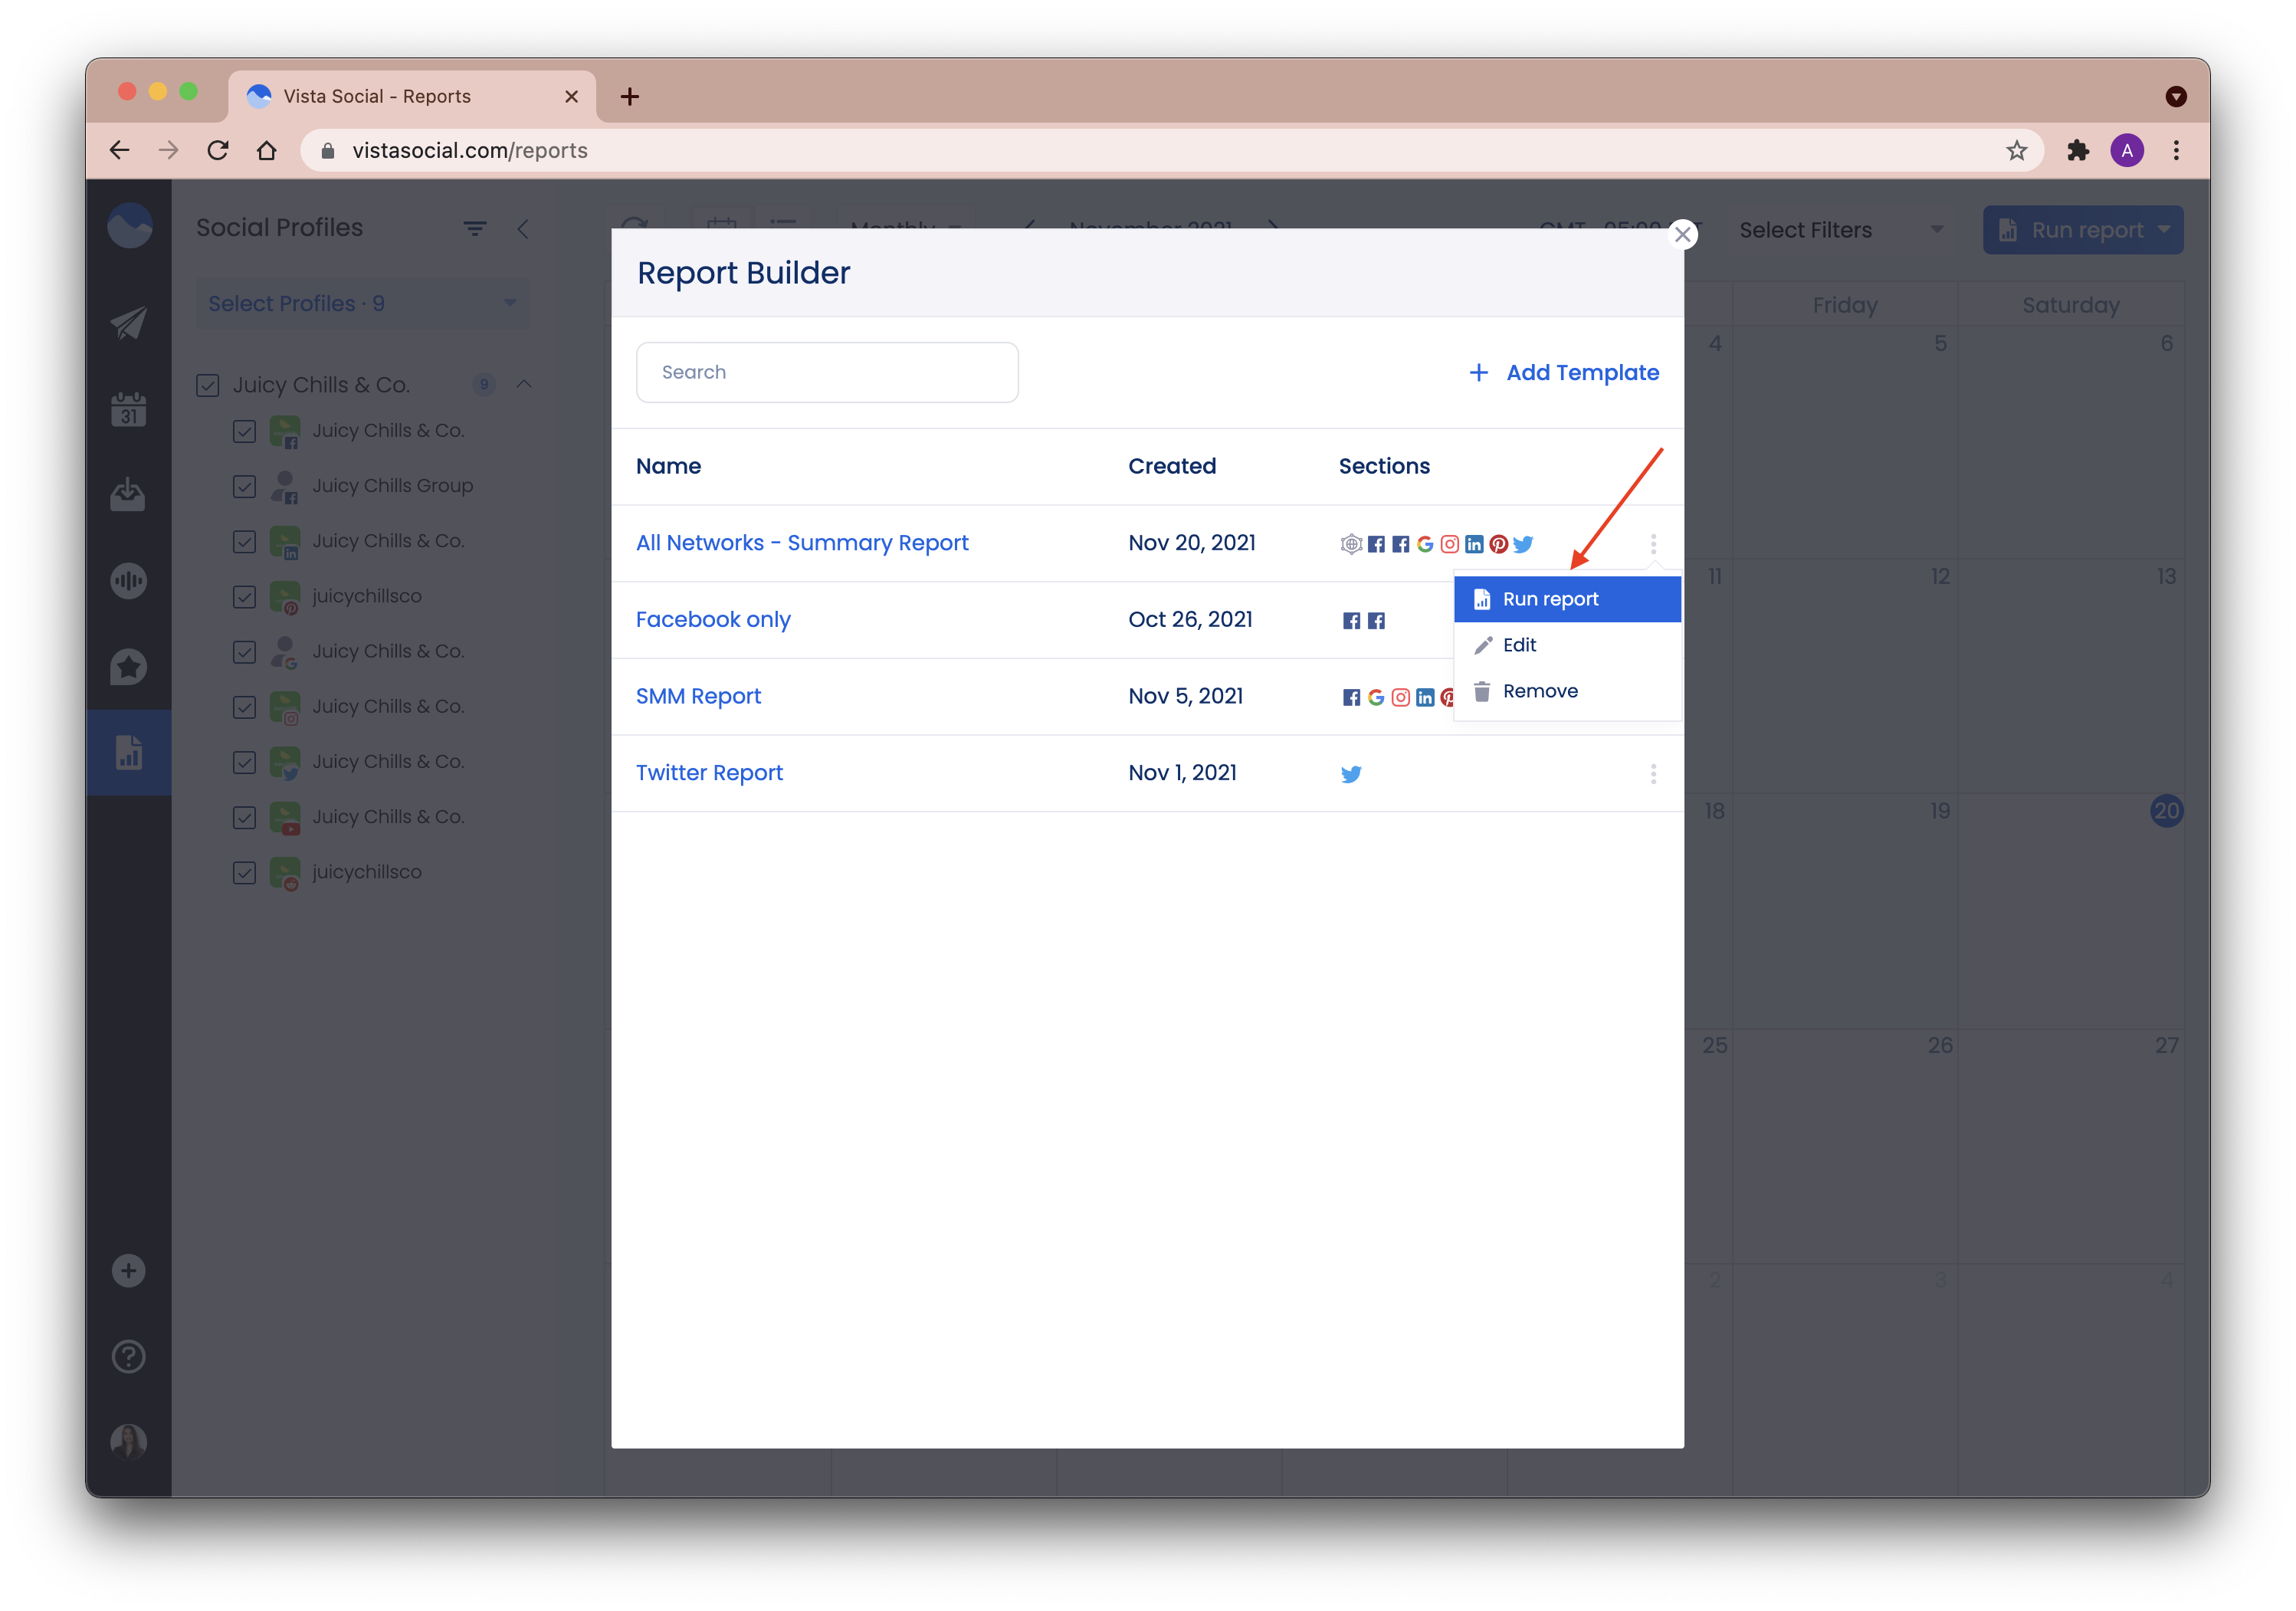Screen dimensions: 2296x1611
Task: Select Run report from the context menu
Action: [1567, 599]
